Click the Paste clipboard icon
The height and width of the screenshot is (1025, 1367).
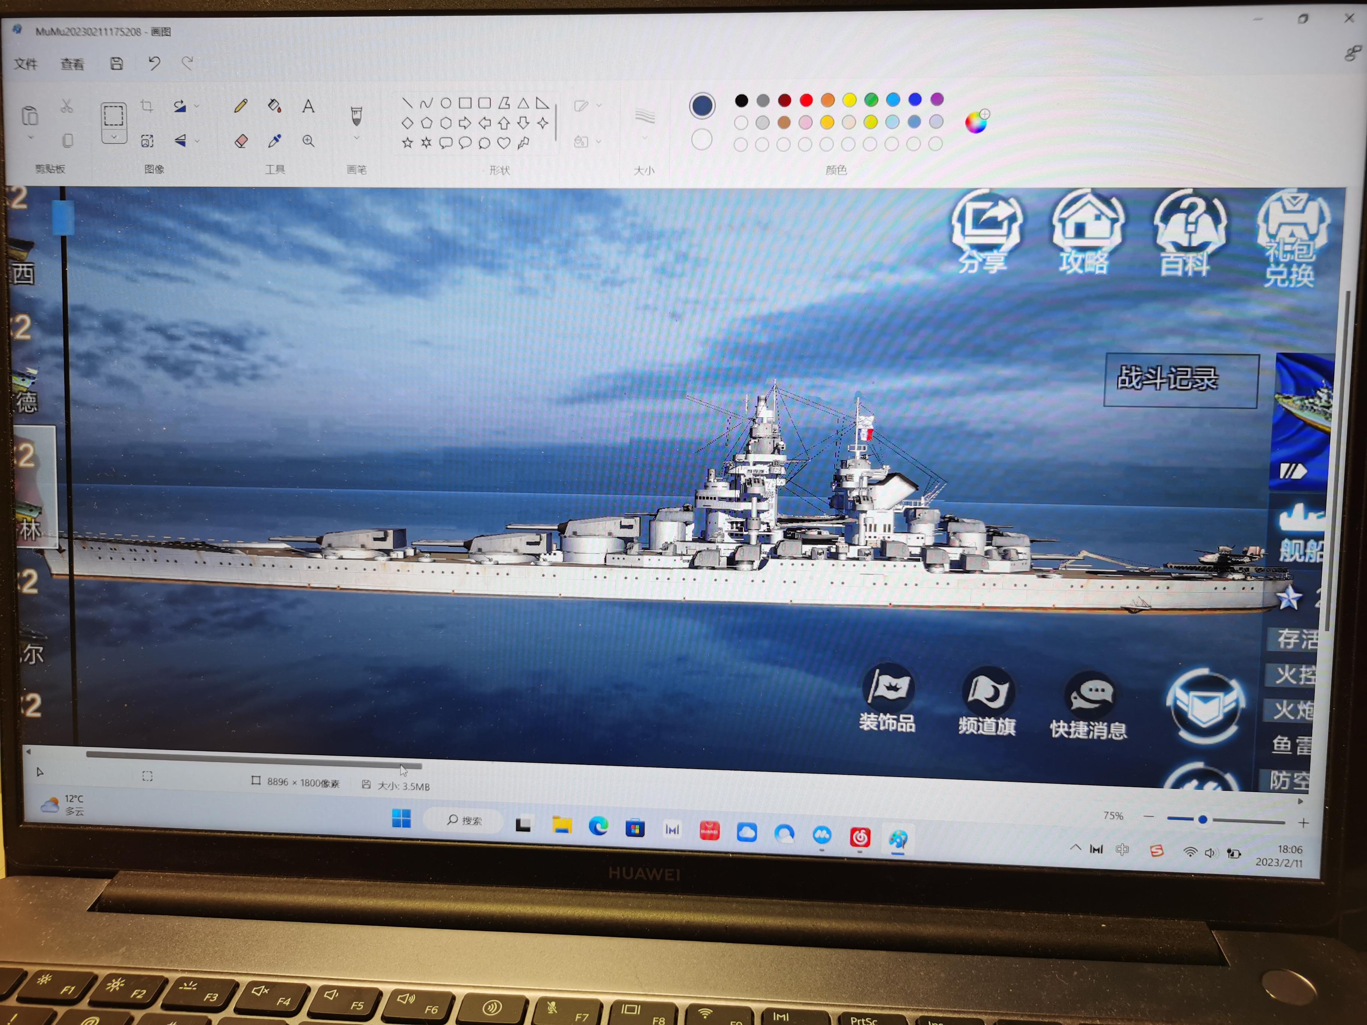pos(30,115)
